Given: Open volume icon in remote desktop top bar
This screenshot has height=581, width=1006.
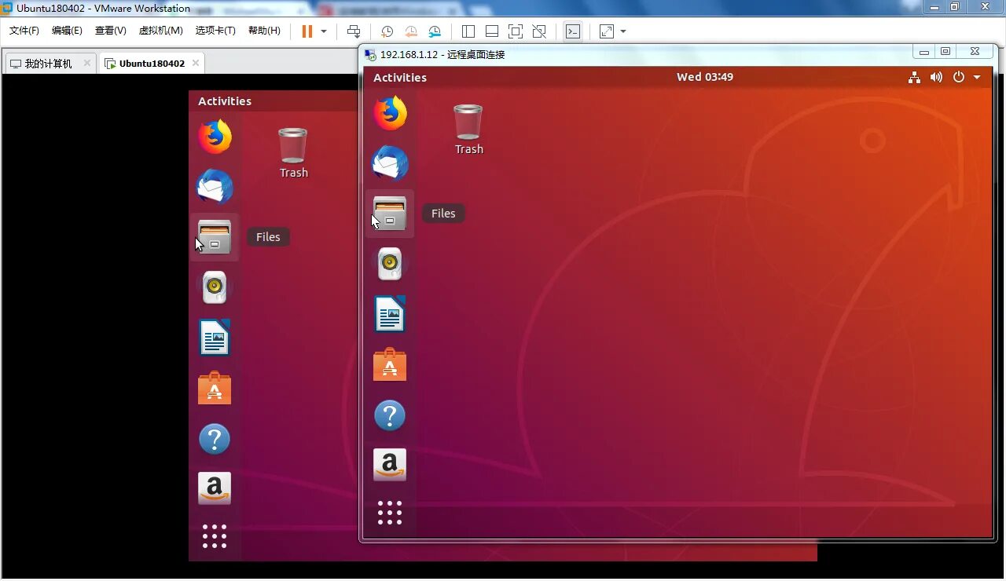Looking at the screenshot, I should (x=936, y=77).
